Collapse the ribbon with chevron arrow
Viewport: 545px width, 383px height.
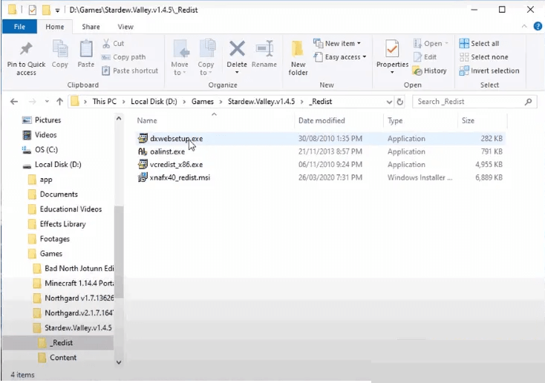(x=524, y=27)
